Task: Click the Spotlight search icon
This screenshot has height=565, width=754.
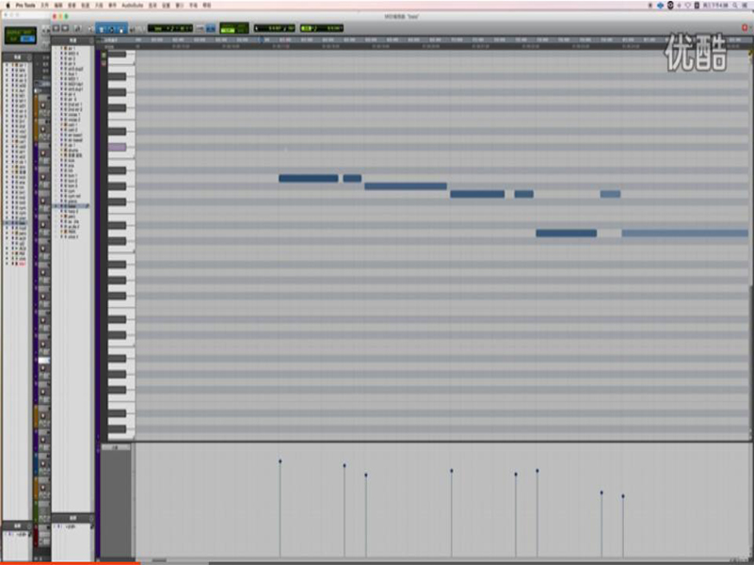Action: [x=734, y=5]
